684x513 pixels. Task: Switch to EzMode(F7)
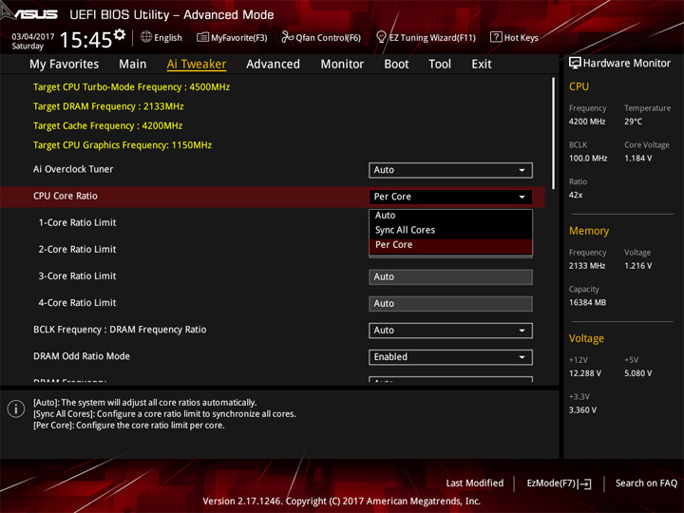(551, 484)
